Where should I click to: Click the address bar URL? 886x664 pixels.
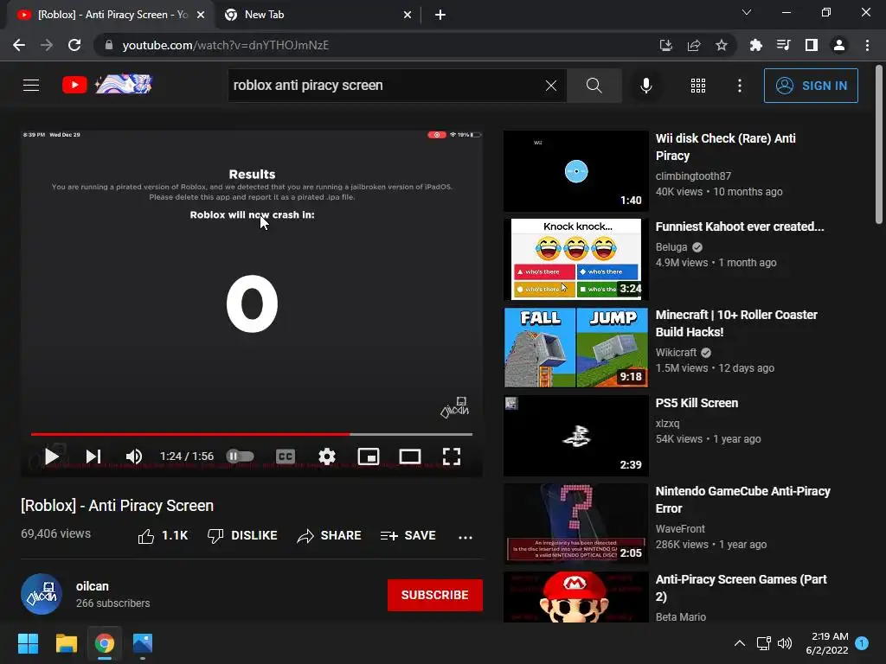[x=226, y=45]
